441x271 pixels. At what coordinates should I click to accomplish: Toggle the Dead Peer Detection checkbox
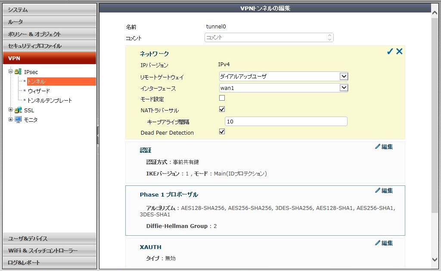pos(222,132)
